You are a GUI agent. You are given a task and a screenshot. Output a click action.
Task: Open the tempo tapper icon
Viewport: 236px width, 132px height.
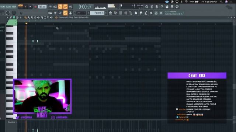pyautogui.click(x=146, y=13)
